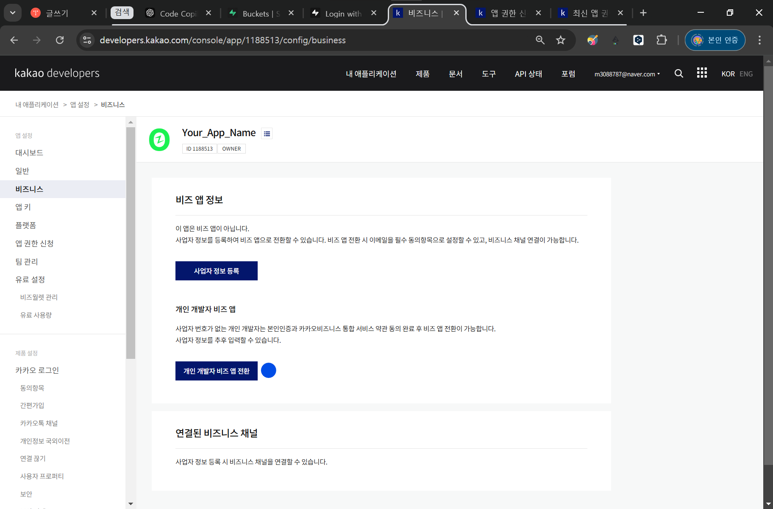Bookmark this page with the star icon
This screenshot has width=773, height=509.
561,40
